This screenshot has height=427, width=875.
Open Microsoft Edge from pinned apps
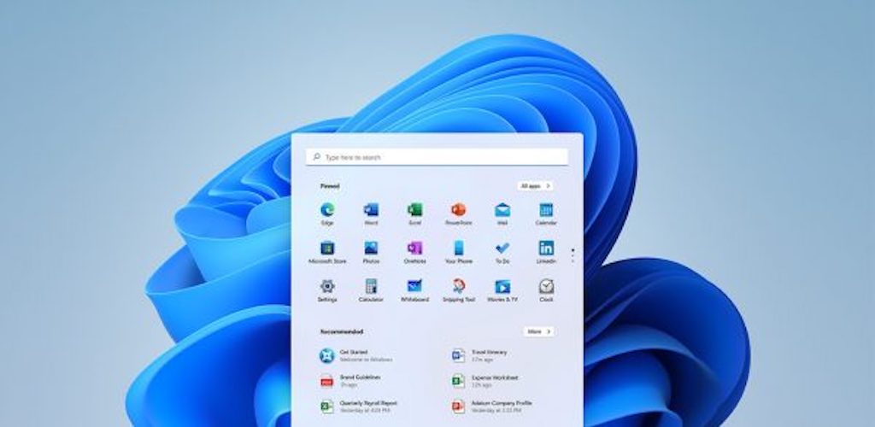pos(327,210)
